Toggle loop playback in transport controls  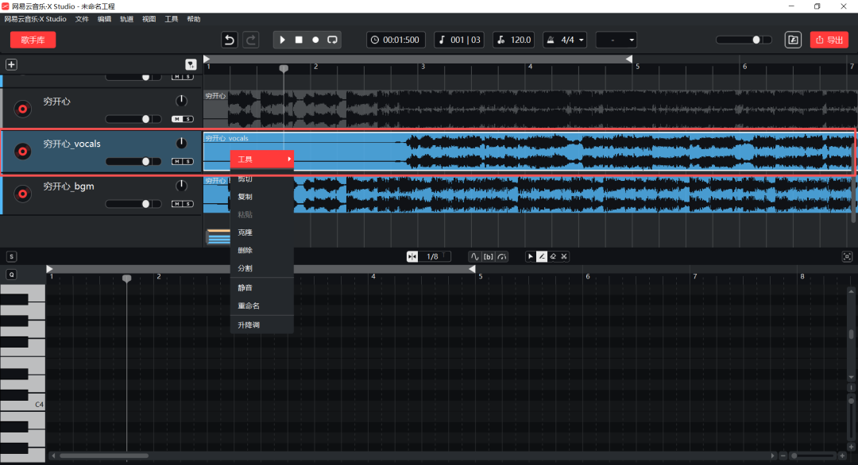332,40
